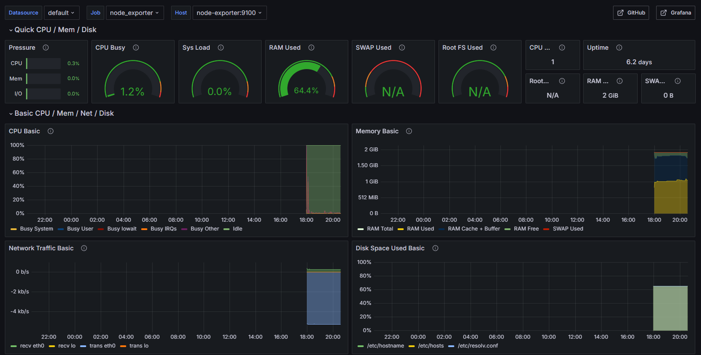Click the info icon beside Memory Basic
The width and height of the screenshot is (701, 355).
point(409,131)
